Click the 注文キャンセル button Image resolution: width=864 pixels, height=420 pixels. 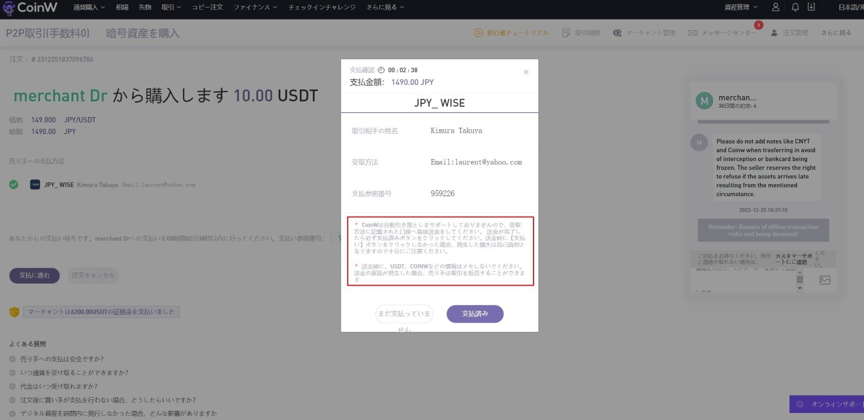point(93,276)
